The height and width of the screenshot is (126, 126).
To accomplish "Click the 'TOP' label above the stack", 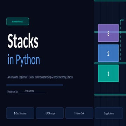I will pyautogui.click(x=122, y=20).
